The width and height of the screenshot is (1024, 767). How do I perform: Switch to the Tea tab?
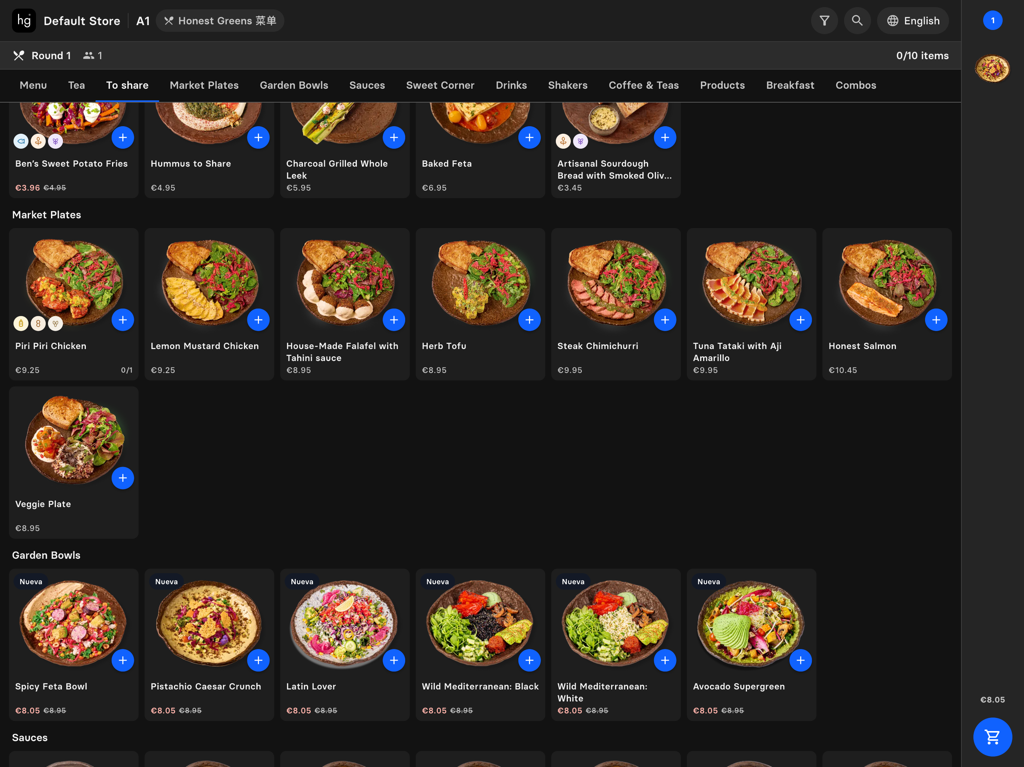(x=76, y=85)
